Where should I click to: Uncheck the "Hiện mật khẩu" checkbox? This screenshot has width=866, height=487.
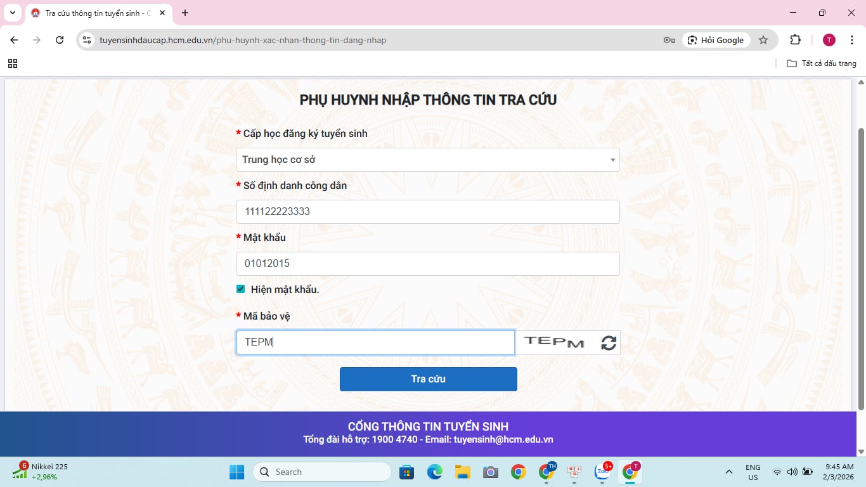click(x=241, y=289)
